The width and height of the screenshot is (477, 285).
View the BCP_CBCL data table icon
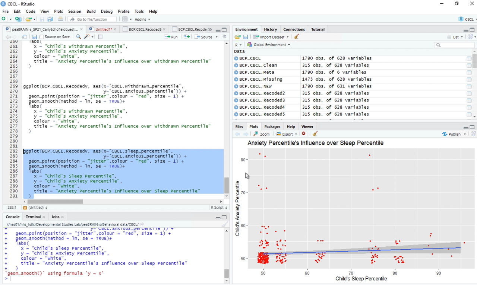click(469, 58)
